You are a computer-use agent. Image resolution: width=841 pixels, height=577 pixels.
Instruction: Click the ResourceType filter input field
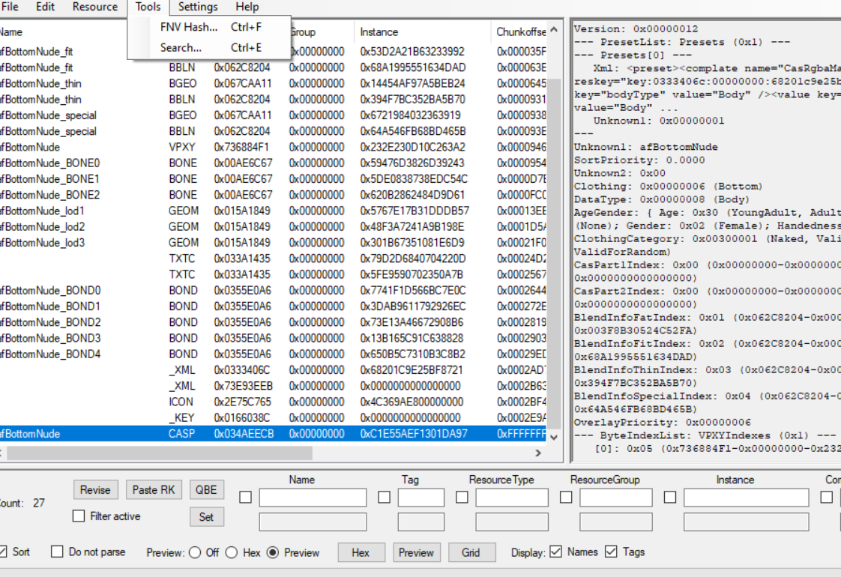point(512,498)
